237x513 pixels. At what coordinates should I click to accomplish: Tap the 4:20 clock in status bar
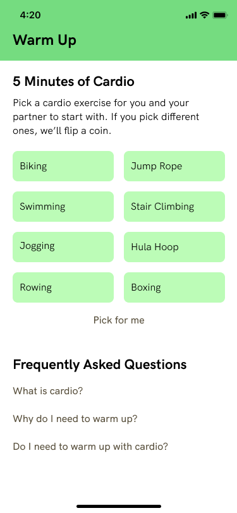tap(30, 15)
